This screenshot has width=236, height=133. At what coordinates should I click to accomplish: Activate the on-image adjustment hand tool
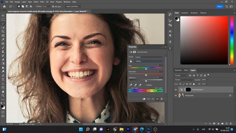(131, 61)
